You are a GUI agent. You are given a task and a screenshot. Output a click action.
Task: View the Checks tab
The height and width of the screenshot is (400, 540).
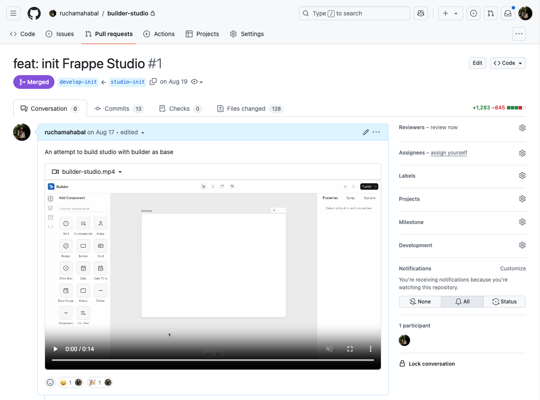point(180,109)
